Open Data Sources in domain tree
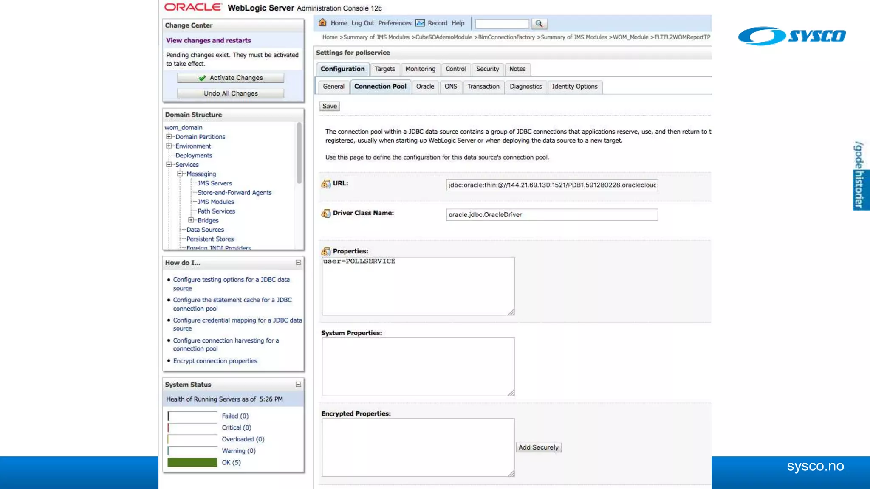Viewport: 870px width, 489px height. tap(205, 230)
